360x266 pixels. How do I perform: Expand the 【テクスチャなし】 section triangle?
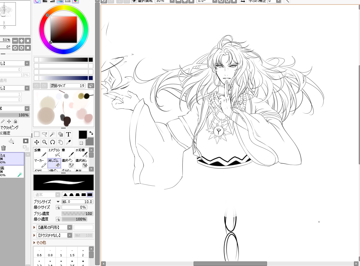[x=34, y=235]
